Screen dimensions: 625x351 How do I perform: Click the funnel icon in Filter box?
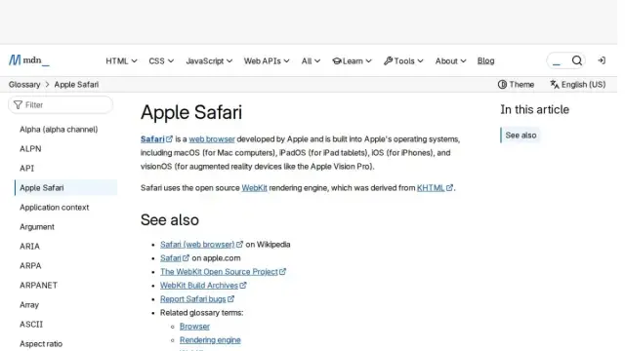18,104
